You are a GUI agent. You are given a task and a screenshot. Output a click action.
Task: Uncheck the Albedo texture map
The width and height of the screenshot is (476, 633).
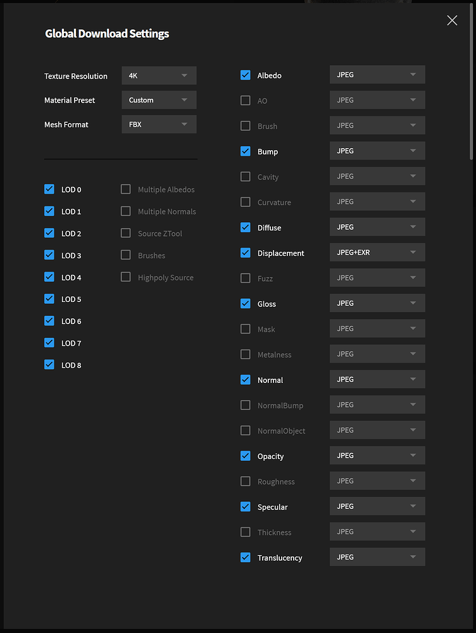pos(246,75)
